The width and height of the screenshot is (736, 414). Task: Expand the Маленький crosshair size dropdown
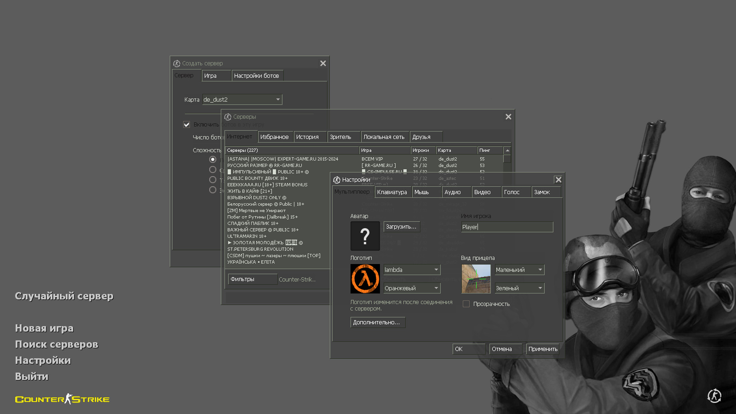click(x=519, y=270)
